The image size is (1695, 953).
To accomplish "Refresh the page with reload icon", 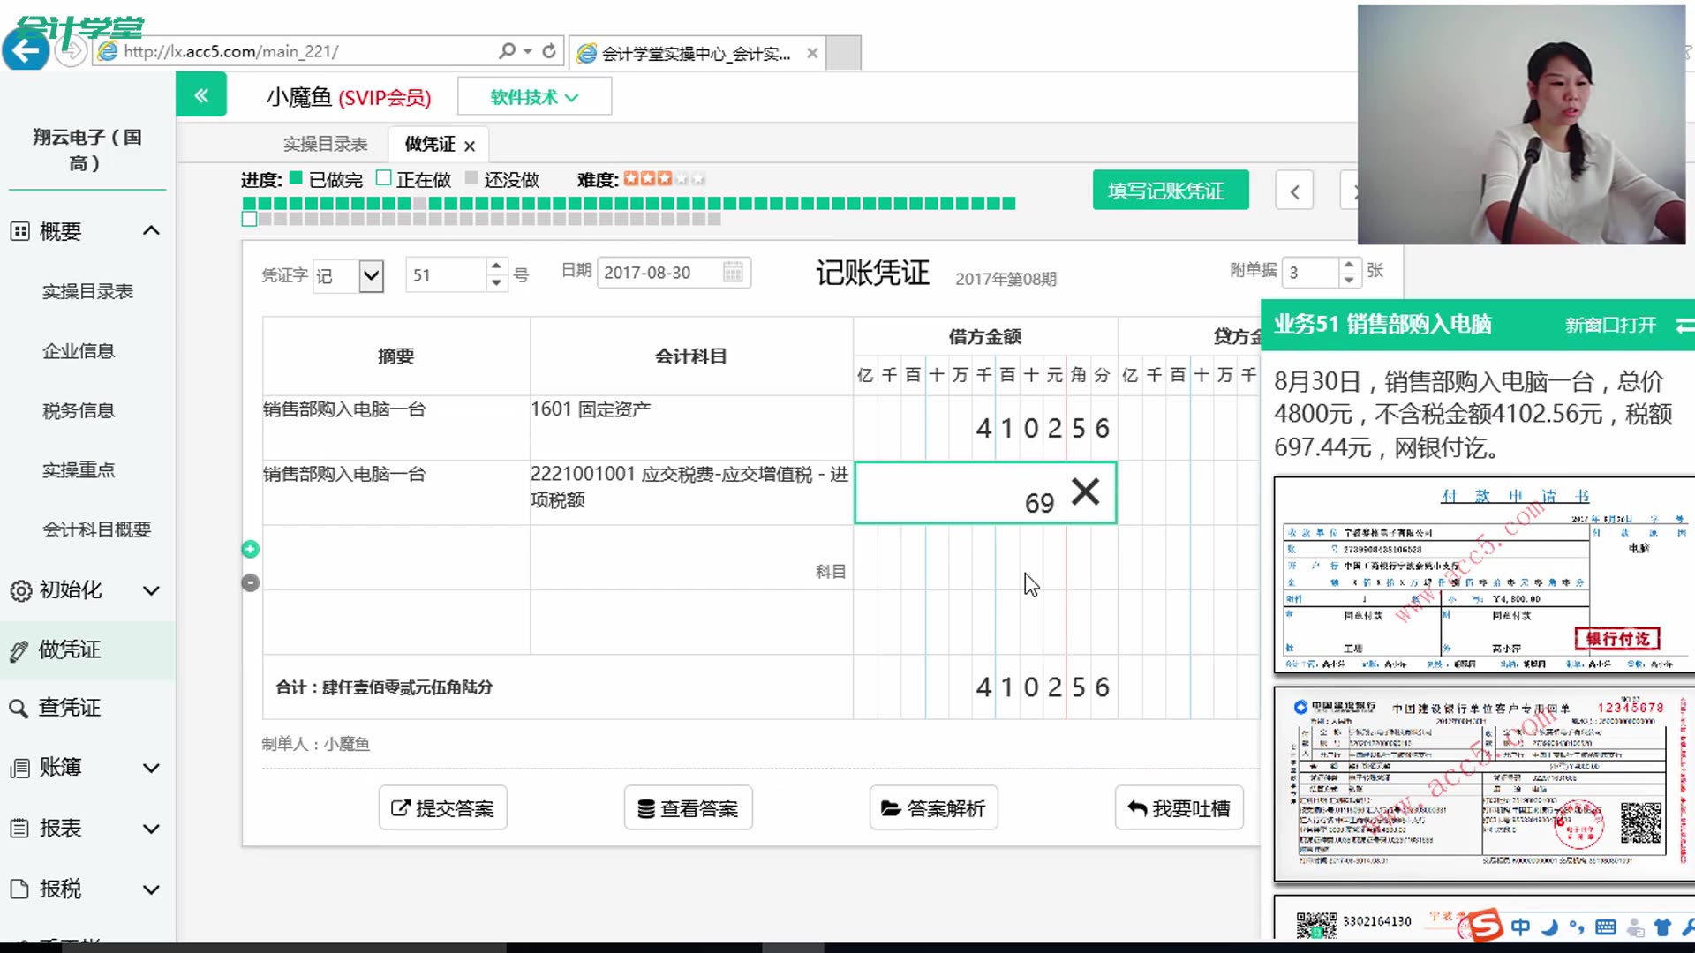I will point(549,51).
